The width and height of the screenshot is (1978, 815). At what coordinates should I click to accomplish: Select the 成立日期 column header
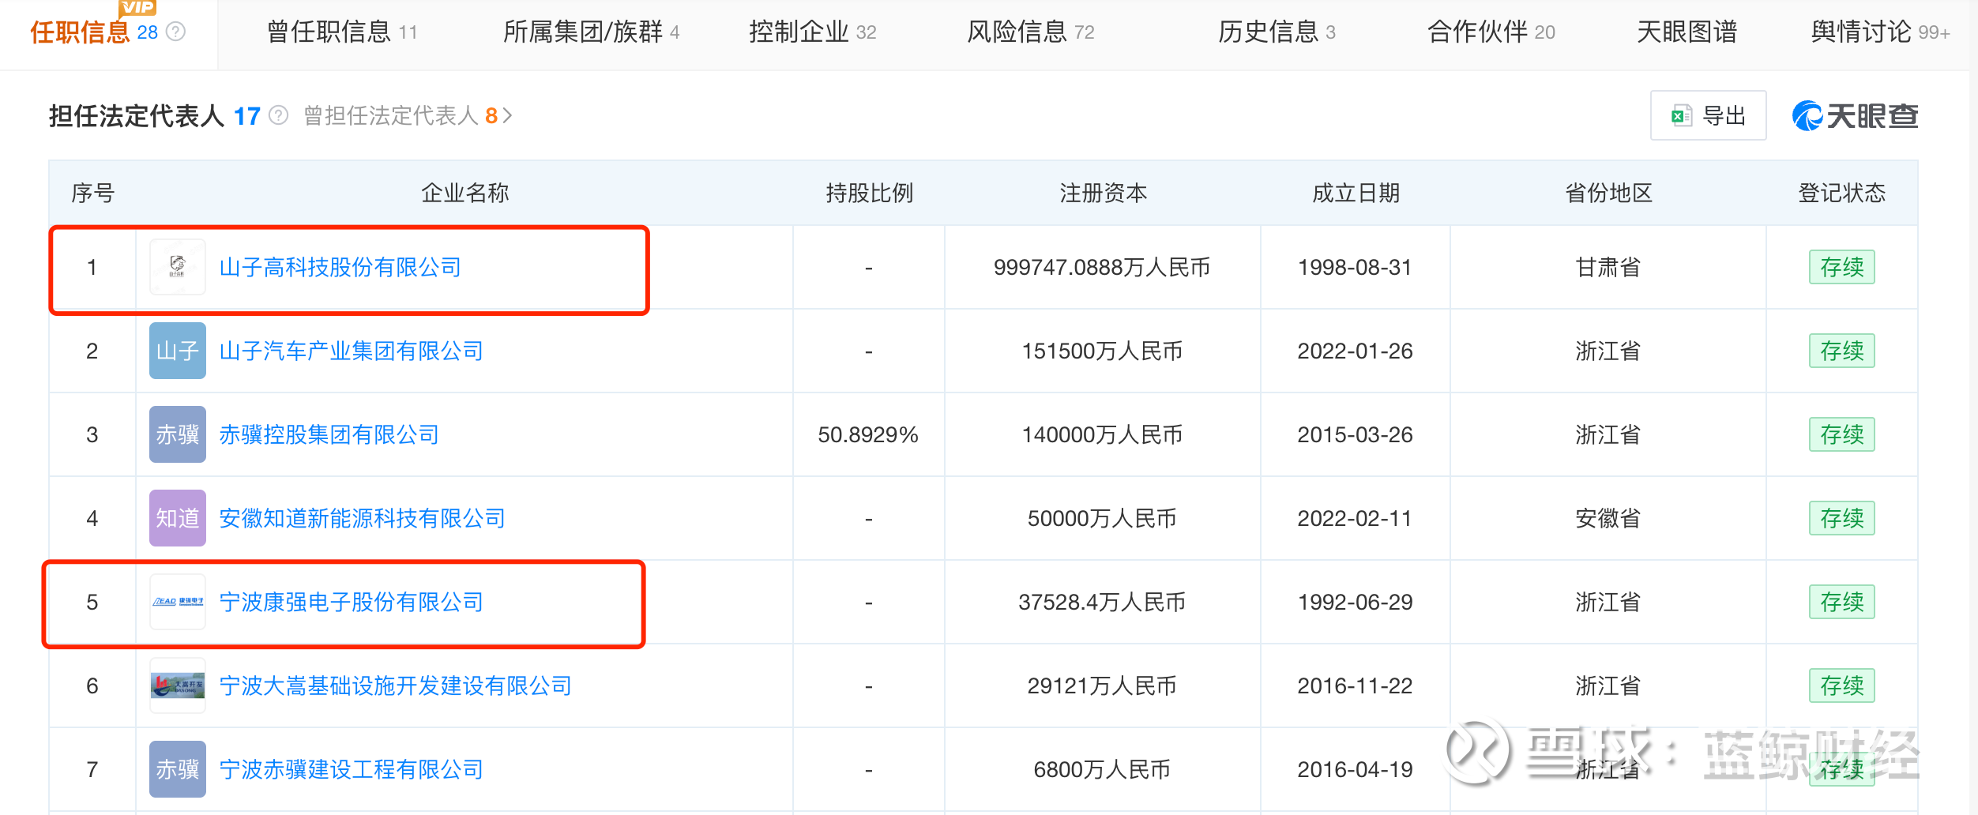coord(1356,193)
